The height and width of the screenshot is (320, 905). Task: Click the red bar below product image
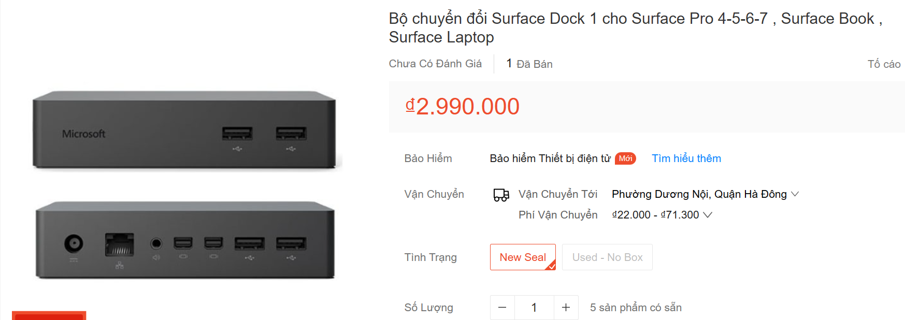coord(49,316)
